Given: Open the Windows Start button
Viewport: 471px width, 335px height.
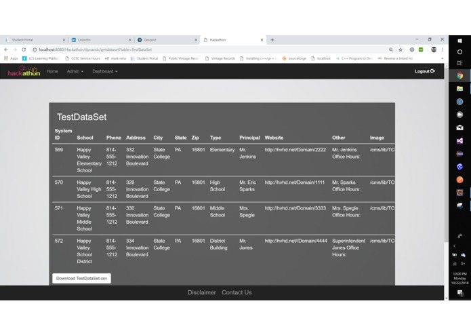Looking at the screenshot, I should tap(459, 41).
